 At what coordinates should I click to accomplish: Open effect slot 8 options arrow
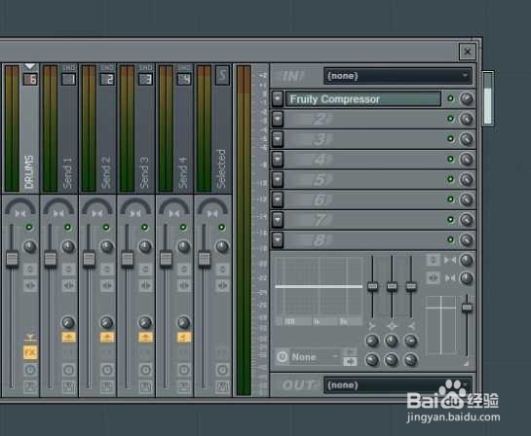pyautogui.click(x=278, y=239)
